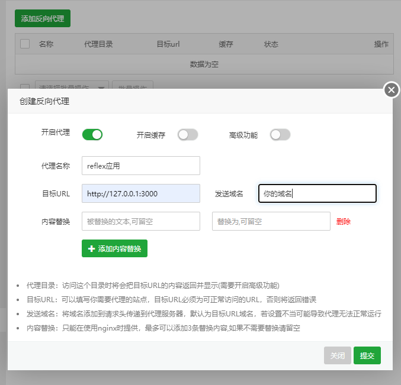Click the gray 关闭 button
The image size is (401, 385).
[x=337, y=355]
